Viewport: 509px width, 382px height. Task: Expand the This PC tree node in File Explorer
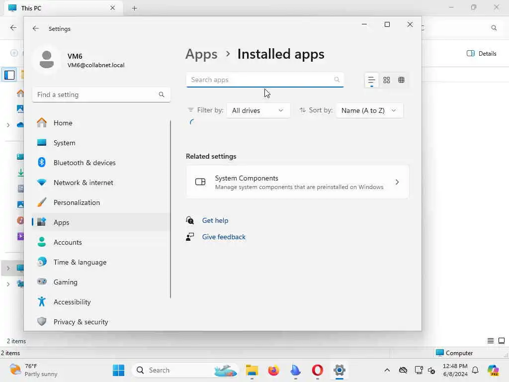[x=8, y=268]
